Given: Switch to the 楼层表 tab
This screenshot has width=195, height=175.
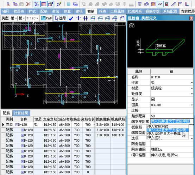Looking at the screenshot, I should pyautogui.click(x=19, y=11).
